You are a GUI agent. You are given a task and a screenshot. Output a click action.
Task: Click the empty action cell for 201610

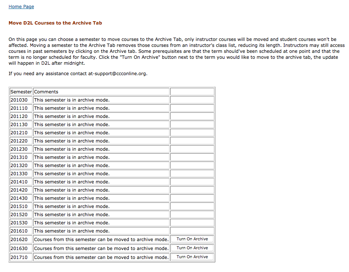tap(192, 231)
